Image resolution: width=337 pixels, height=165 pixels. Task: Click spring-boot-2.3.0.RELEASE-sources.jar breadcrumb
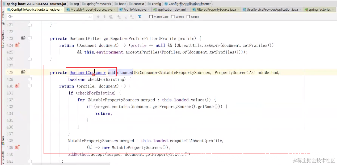pyautogui.click(x=35, y=4)
